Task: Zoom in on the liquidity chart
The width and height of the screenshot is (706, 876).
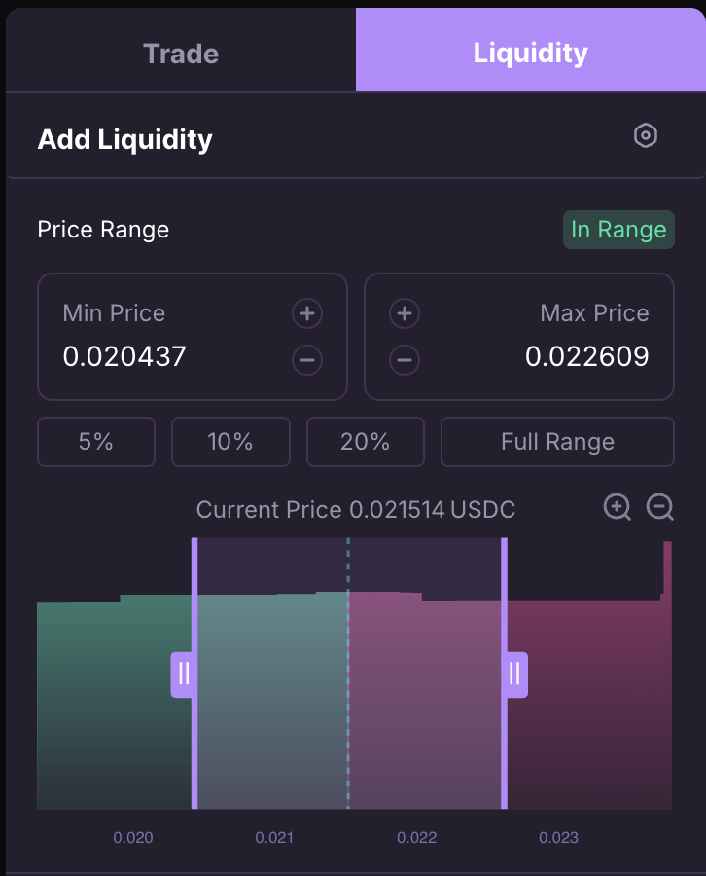Action: (618, 507)
